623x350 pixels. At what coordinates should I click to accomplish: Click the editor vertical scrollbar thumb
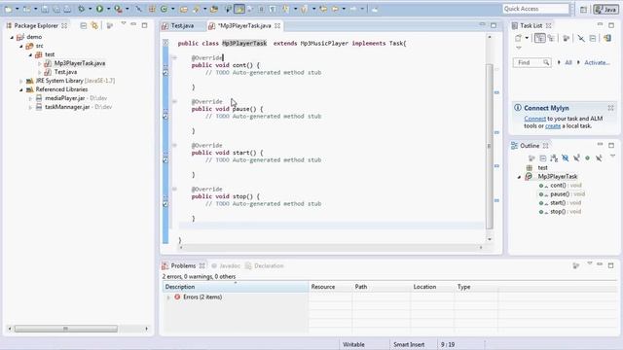(x=489, y=146)
